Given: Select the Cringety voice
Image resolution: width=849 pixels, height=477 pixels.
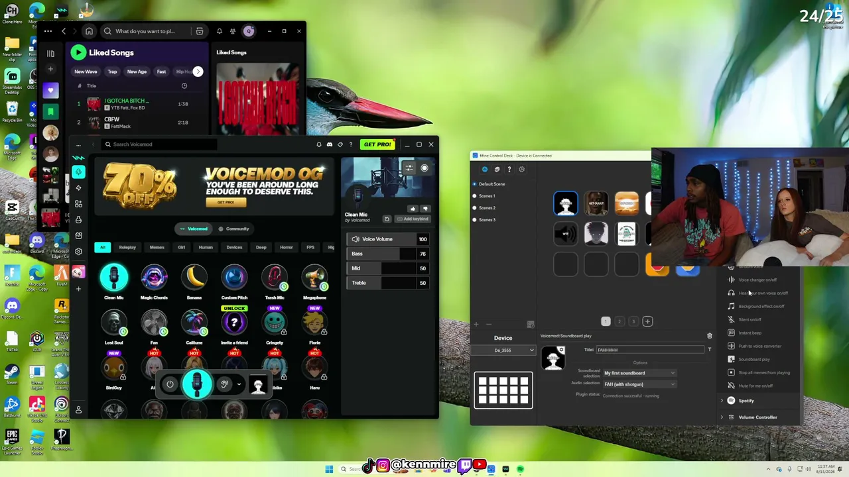Looking at the screenshot, I should point(275,323).
